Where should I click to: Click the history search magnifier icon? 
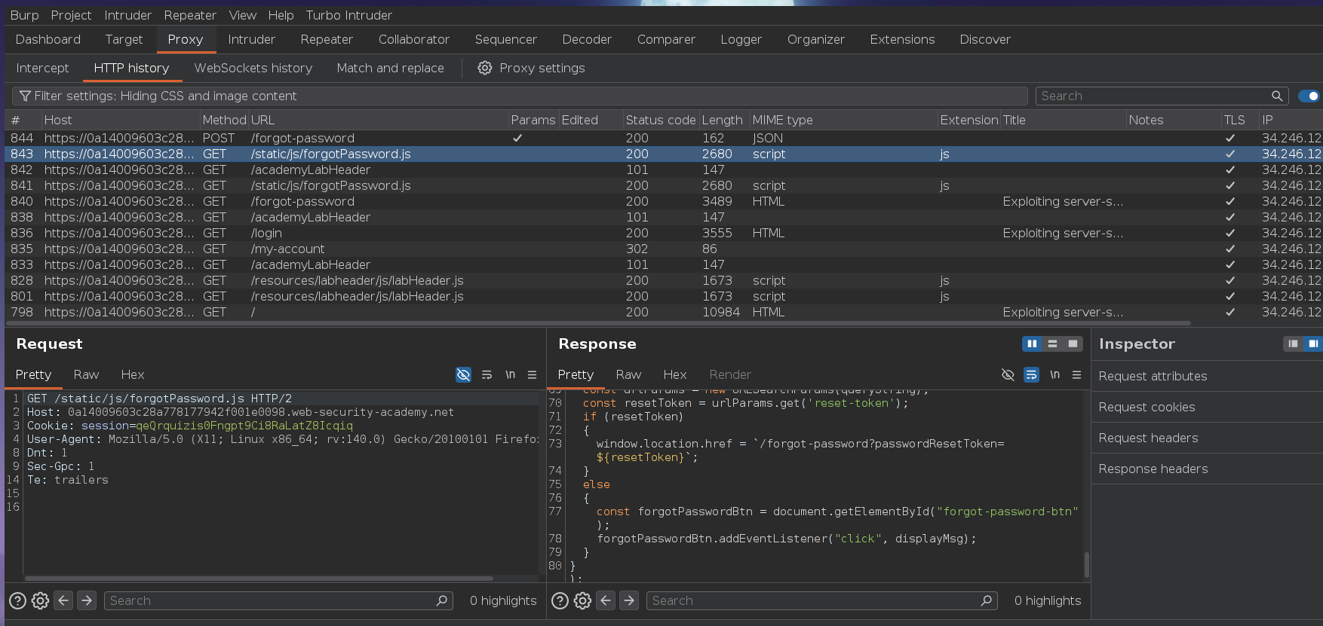[1277, 96]
